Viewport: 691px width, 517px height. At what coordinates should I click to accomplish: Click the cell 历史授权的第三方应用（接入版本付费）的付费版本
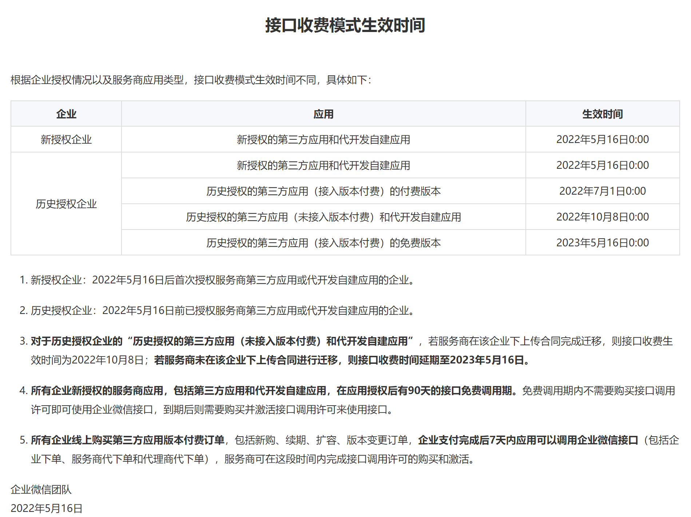323,191
